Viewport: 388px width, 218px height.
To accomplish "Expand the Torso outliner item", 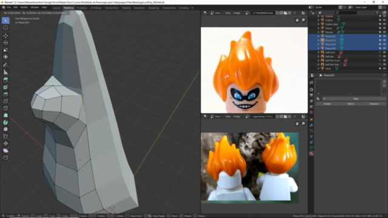I will point(318,68).
